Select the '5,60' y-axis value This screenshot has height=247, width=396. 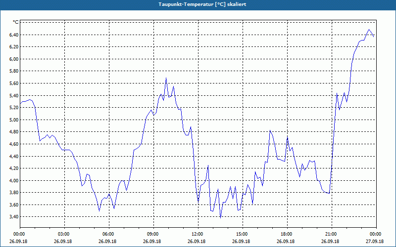click(x=14, y=83)
